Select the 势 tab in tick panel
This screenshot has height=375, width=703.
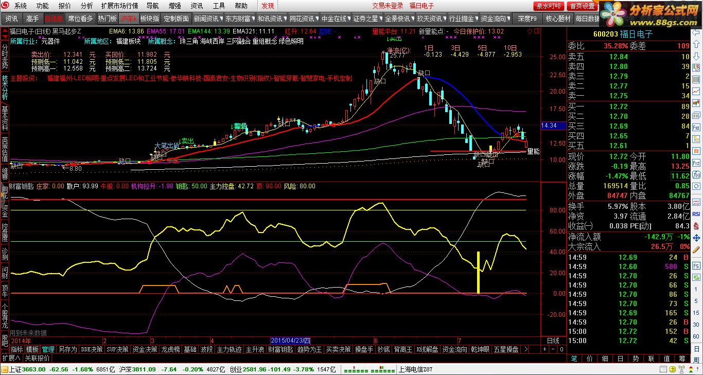click(x=637, y=359)
